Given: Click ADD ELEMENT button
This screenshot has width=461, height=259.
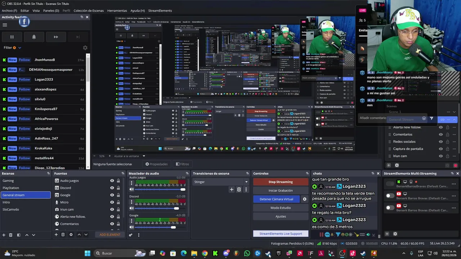Looking at the screenshot, I should pyautogui.click(x=110, y=235).
